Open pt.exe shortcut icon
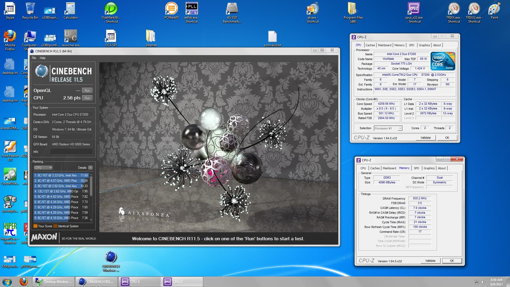 [313, 13]
